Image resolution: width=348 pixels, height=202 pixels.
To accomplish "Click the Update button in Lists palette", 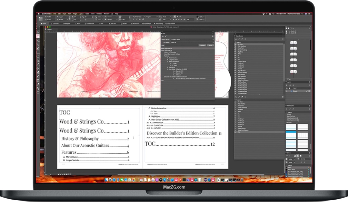I will (x=203, y=46).
